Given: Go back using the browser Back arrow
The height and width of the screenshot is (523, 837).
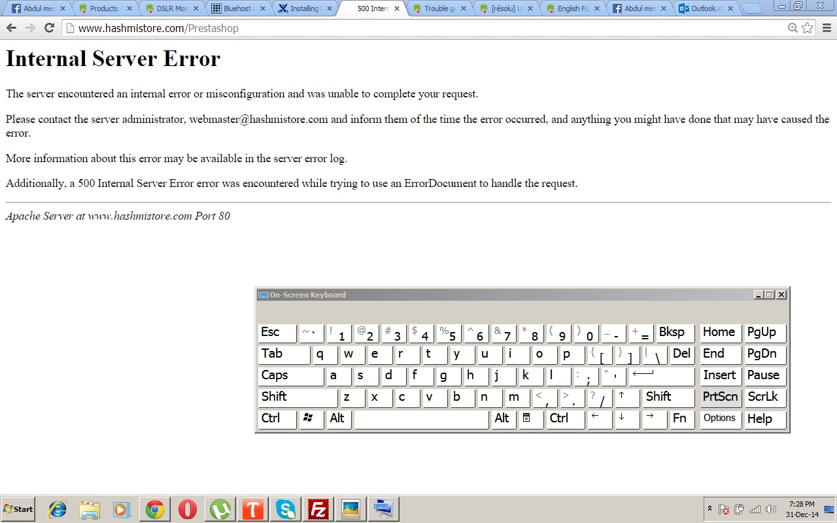Looking at the screenshot, I should pos(11,28).
